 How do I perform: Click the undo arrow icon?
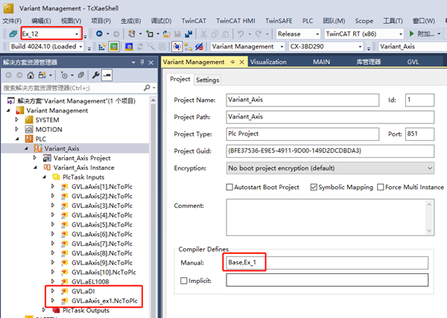241,34
